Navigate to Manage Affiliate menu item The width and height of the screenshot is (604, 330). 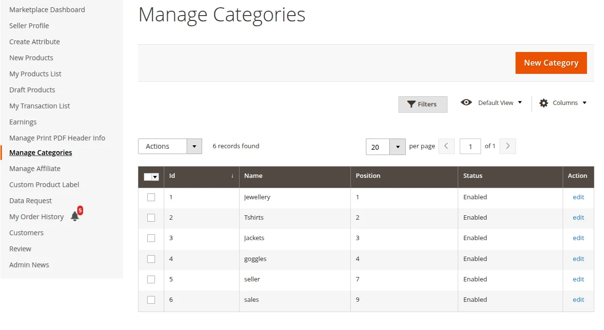(35, 169)
